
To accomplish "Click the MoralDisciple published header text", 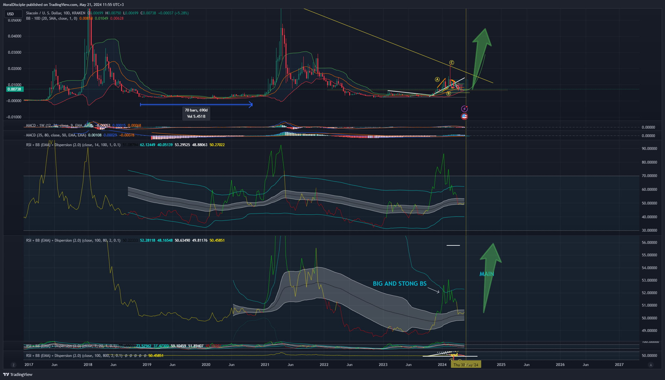I will (x=63, y=5).
